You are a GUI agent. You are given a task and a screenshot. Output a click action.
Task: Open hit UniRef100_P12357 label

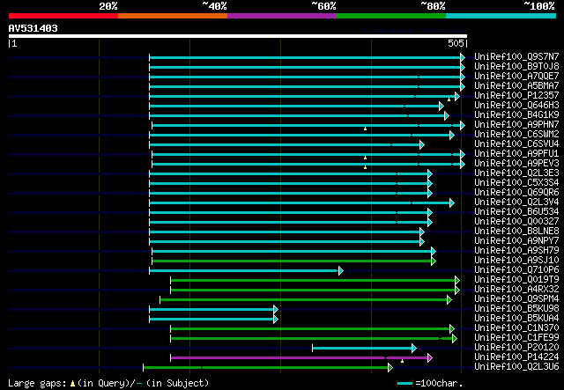(x=516, y=96)
